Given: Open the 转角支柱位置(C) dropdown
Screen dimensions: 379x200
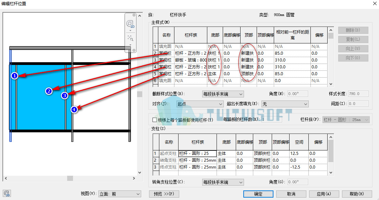Looking at the screenshot, I should point(223,182).
